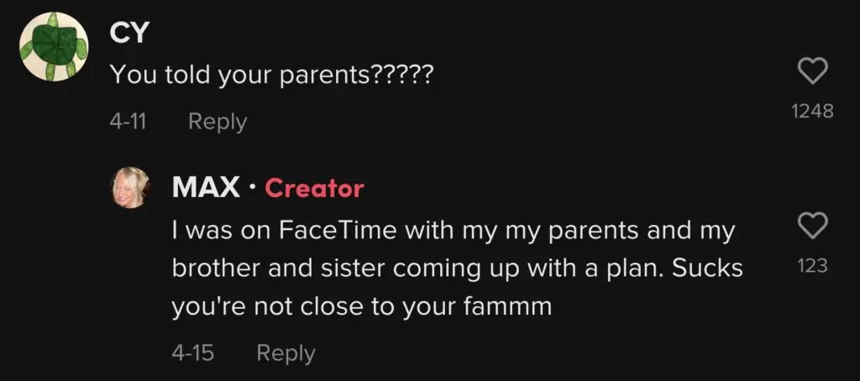Click the 4-15 reply date
Image resolution: width=860 pixels, height=381 pixels.
pos(192,353)
